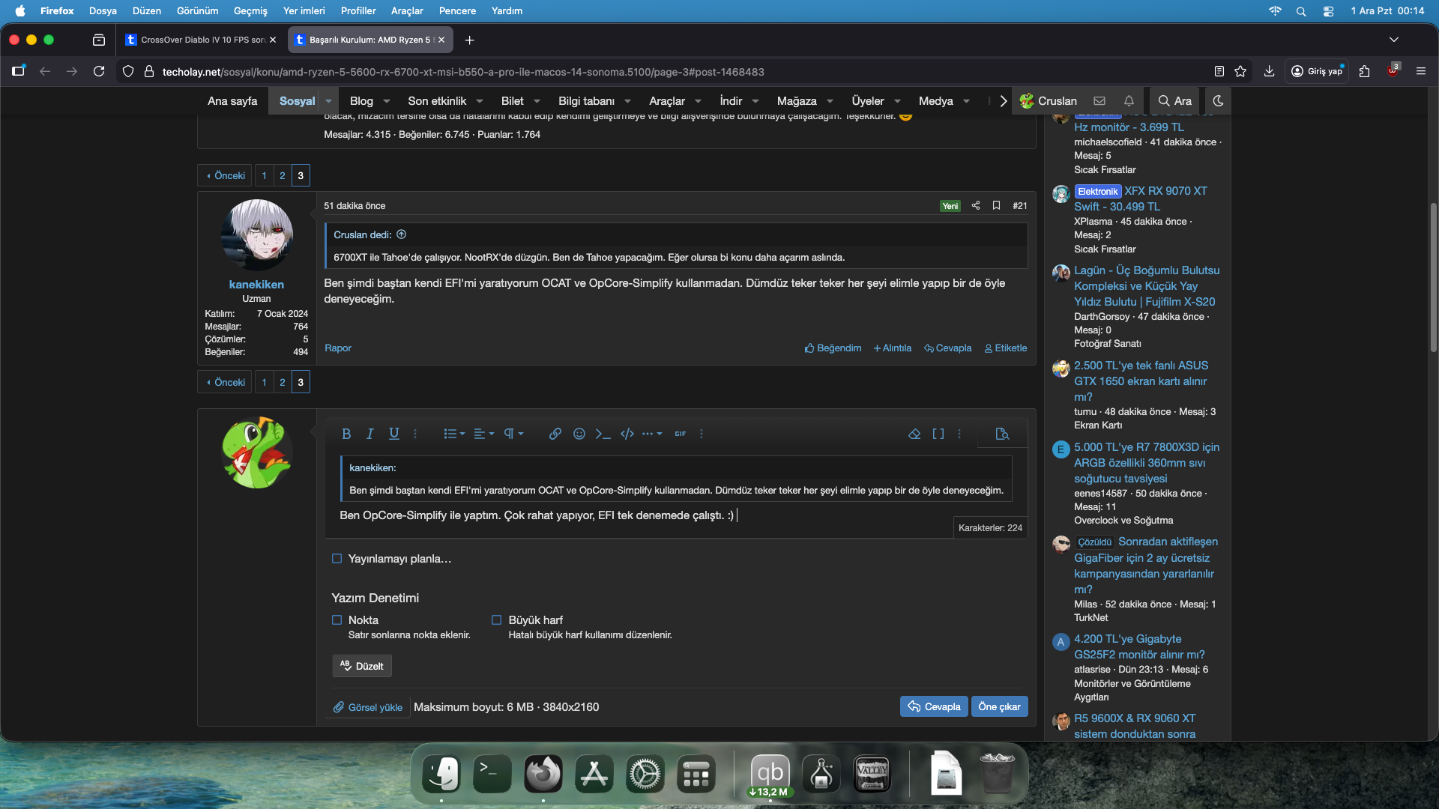The image size is (1439, 809).
Task: Report post #21 via Rapor
Action: point(337,348)
